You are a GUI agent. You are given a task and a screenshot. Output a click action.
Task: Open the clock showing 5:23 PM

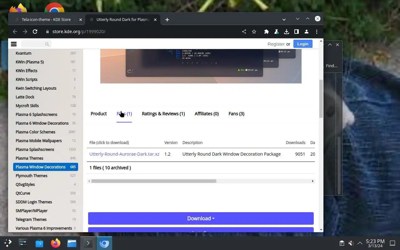pos(375,243)
